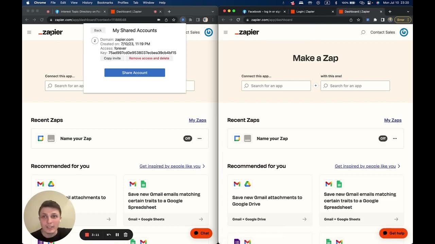
Task: Focus with this one search field in right window
Action: (355, 86)
